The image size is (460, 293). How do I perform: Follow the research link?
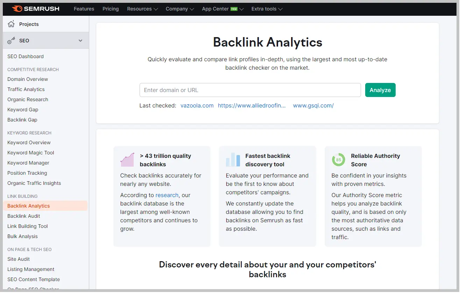point(167,195)
